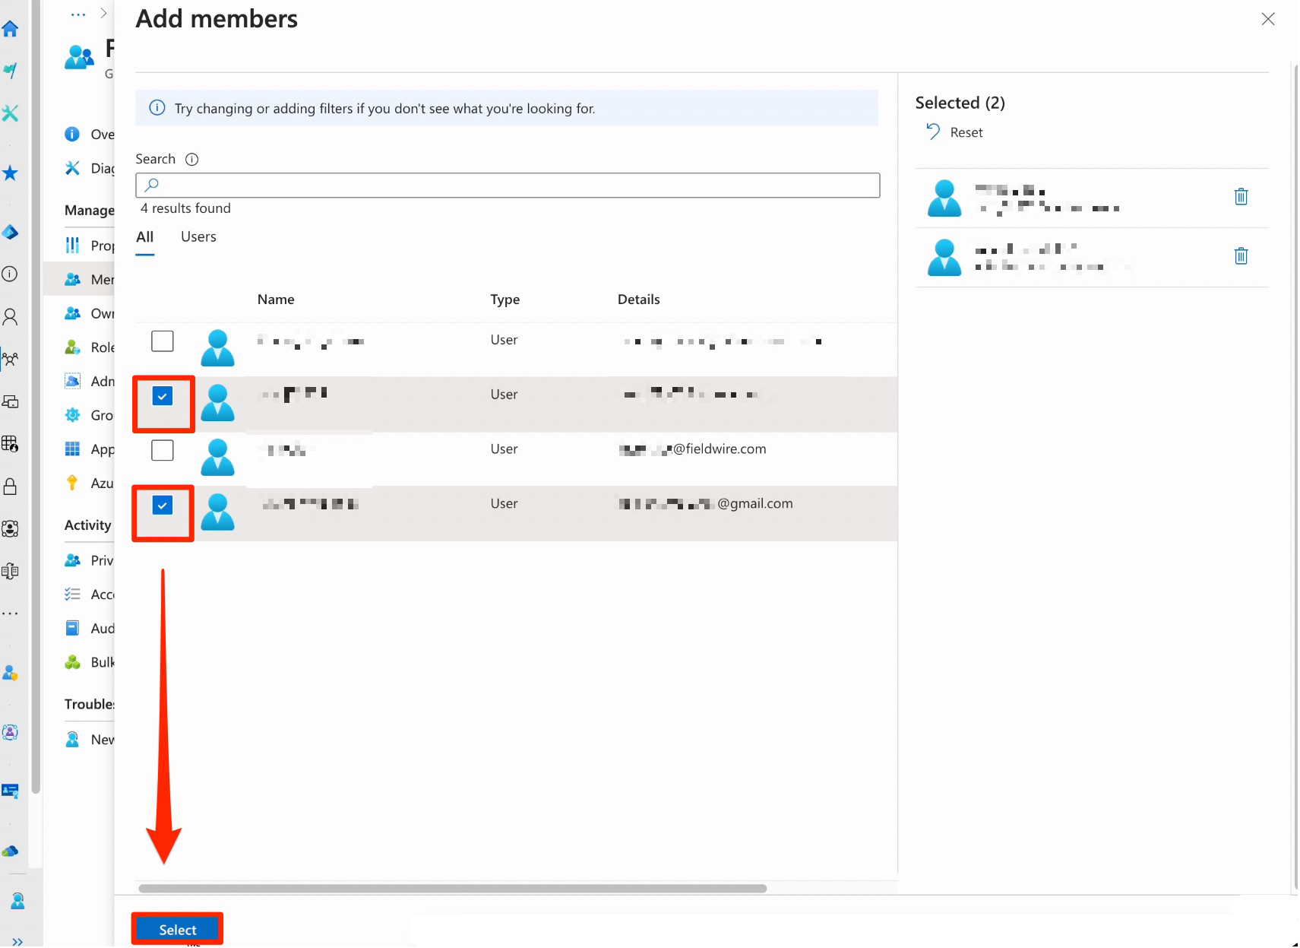Click the info icon in filter banner
This screenshot has height=948, width=1300.
[157, 108]
